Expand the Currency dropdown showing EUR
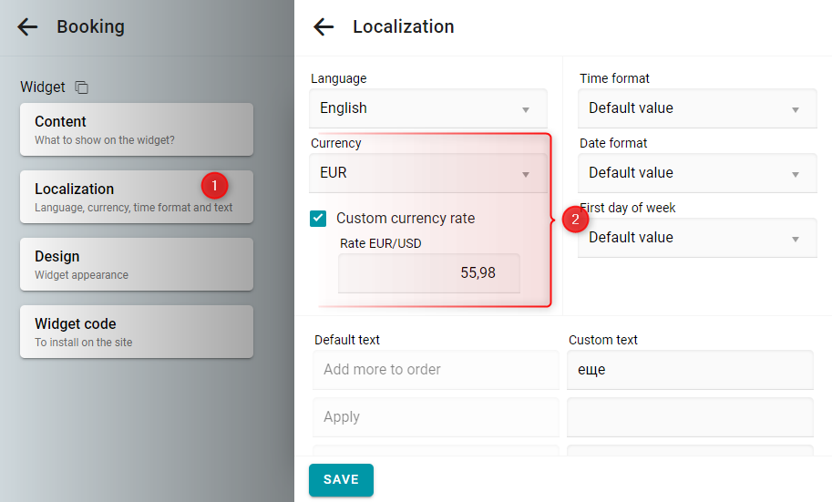Screen dimensions: 832x502 427,173
